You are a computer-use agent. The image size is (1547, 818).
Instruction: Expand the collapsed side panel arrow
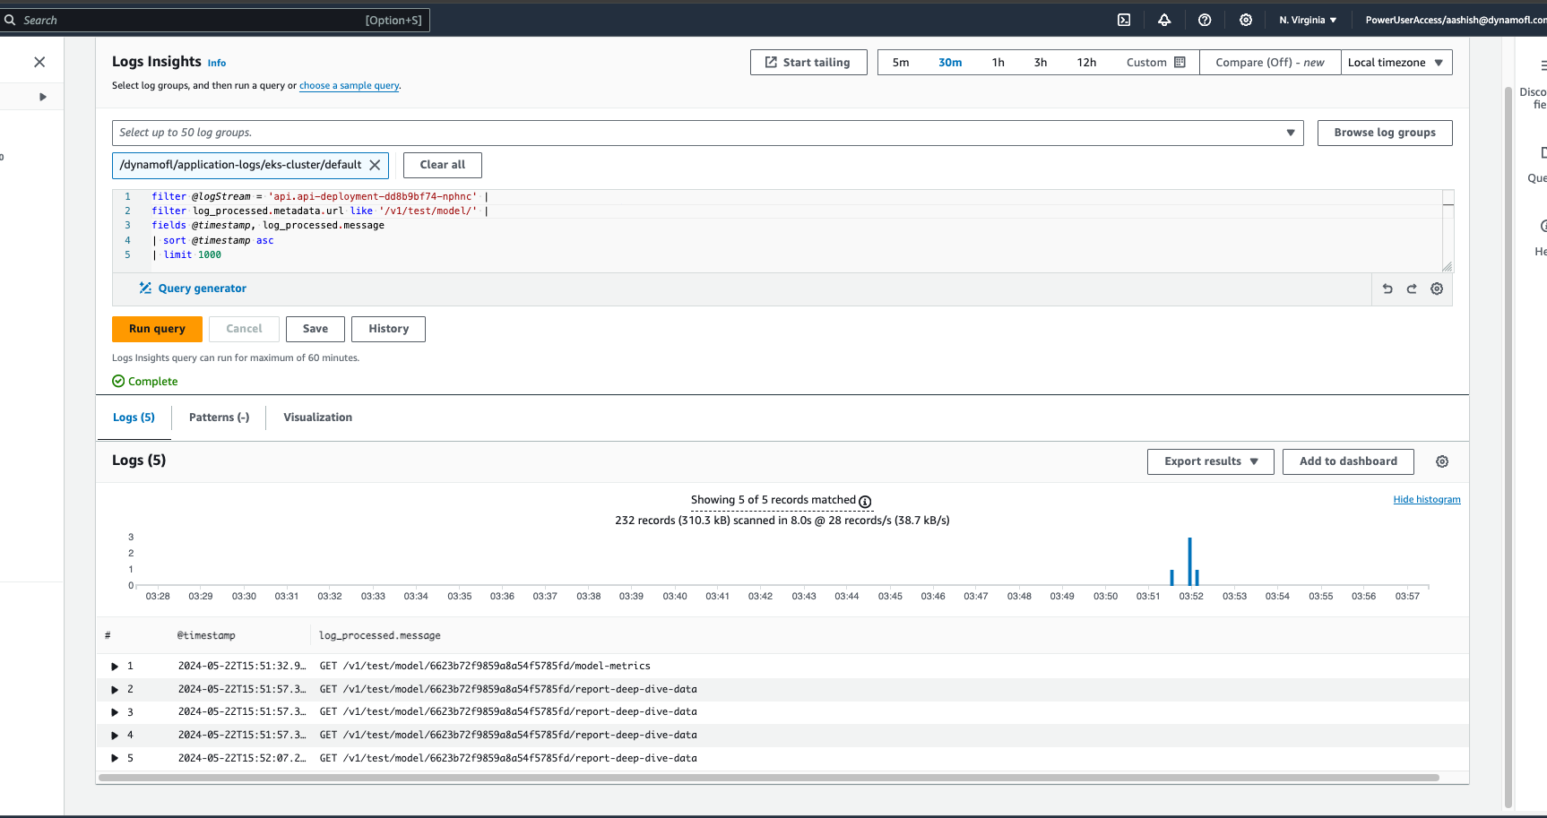42,97
